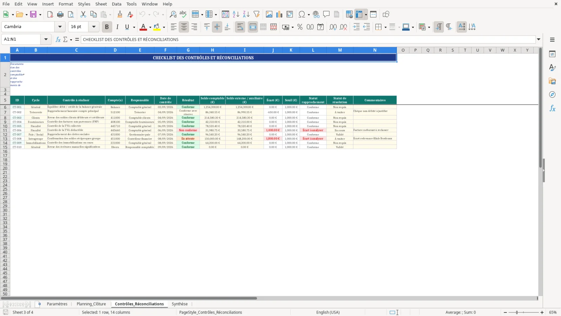Click zoom in plus button
Screen dimensions: 561x316
(x=542, y=312)
